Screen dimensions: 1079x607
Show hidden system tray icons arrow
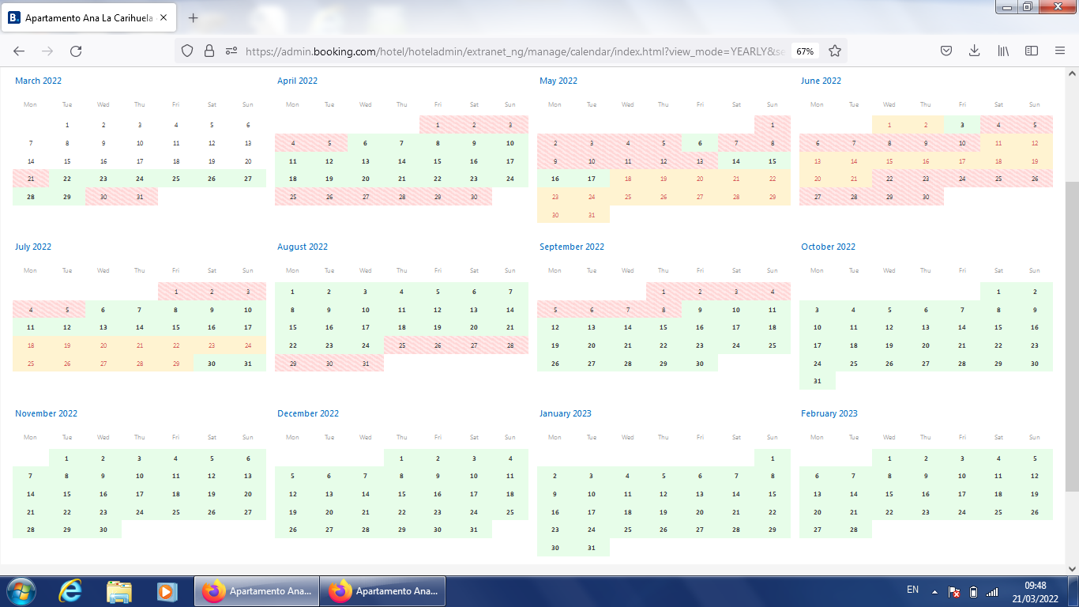934,591
